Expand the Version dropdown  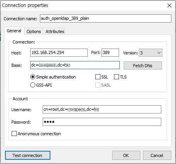[x=150, y=53]
